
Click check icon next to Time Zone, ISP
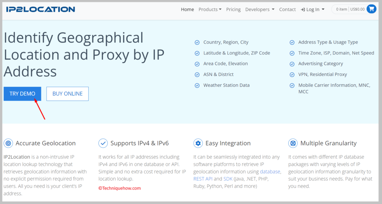click(x=292, y=53)
